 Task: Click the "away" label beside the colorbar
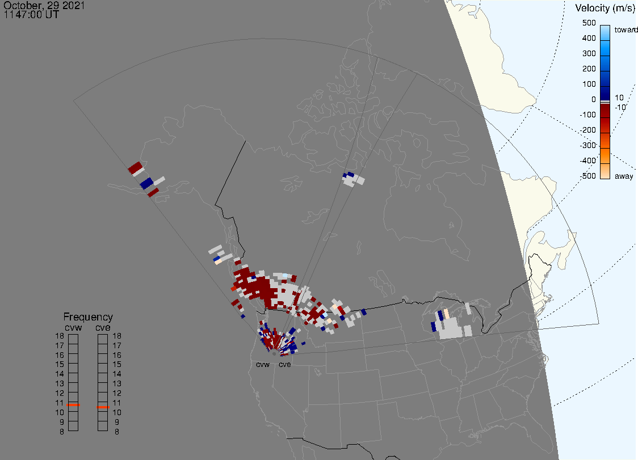[x=624, y=176]
